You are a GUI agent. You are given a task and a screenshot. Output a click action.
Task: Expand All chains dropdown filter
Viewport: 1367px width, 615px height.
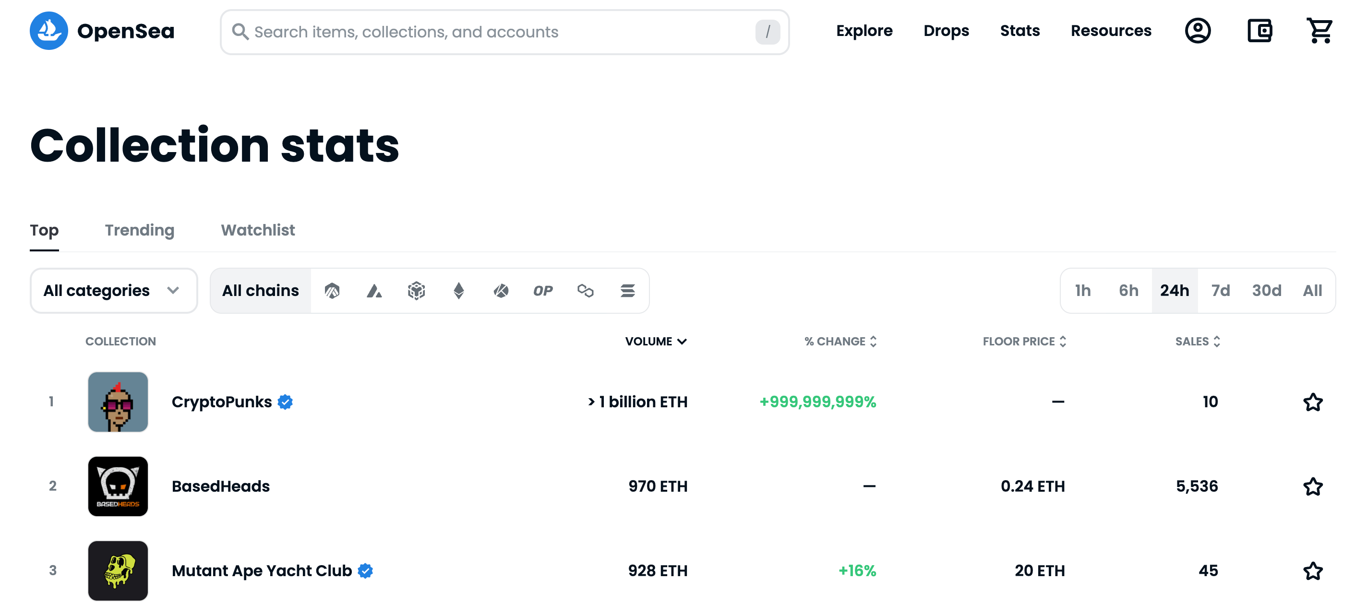point(261,290)
